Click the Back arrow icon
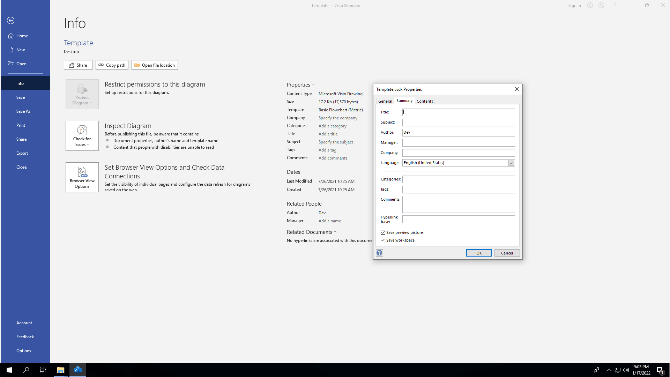 click(x=10, y=20)
